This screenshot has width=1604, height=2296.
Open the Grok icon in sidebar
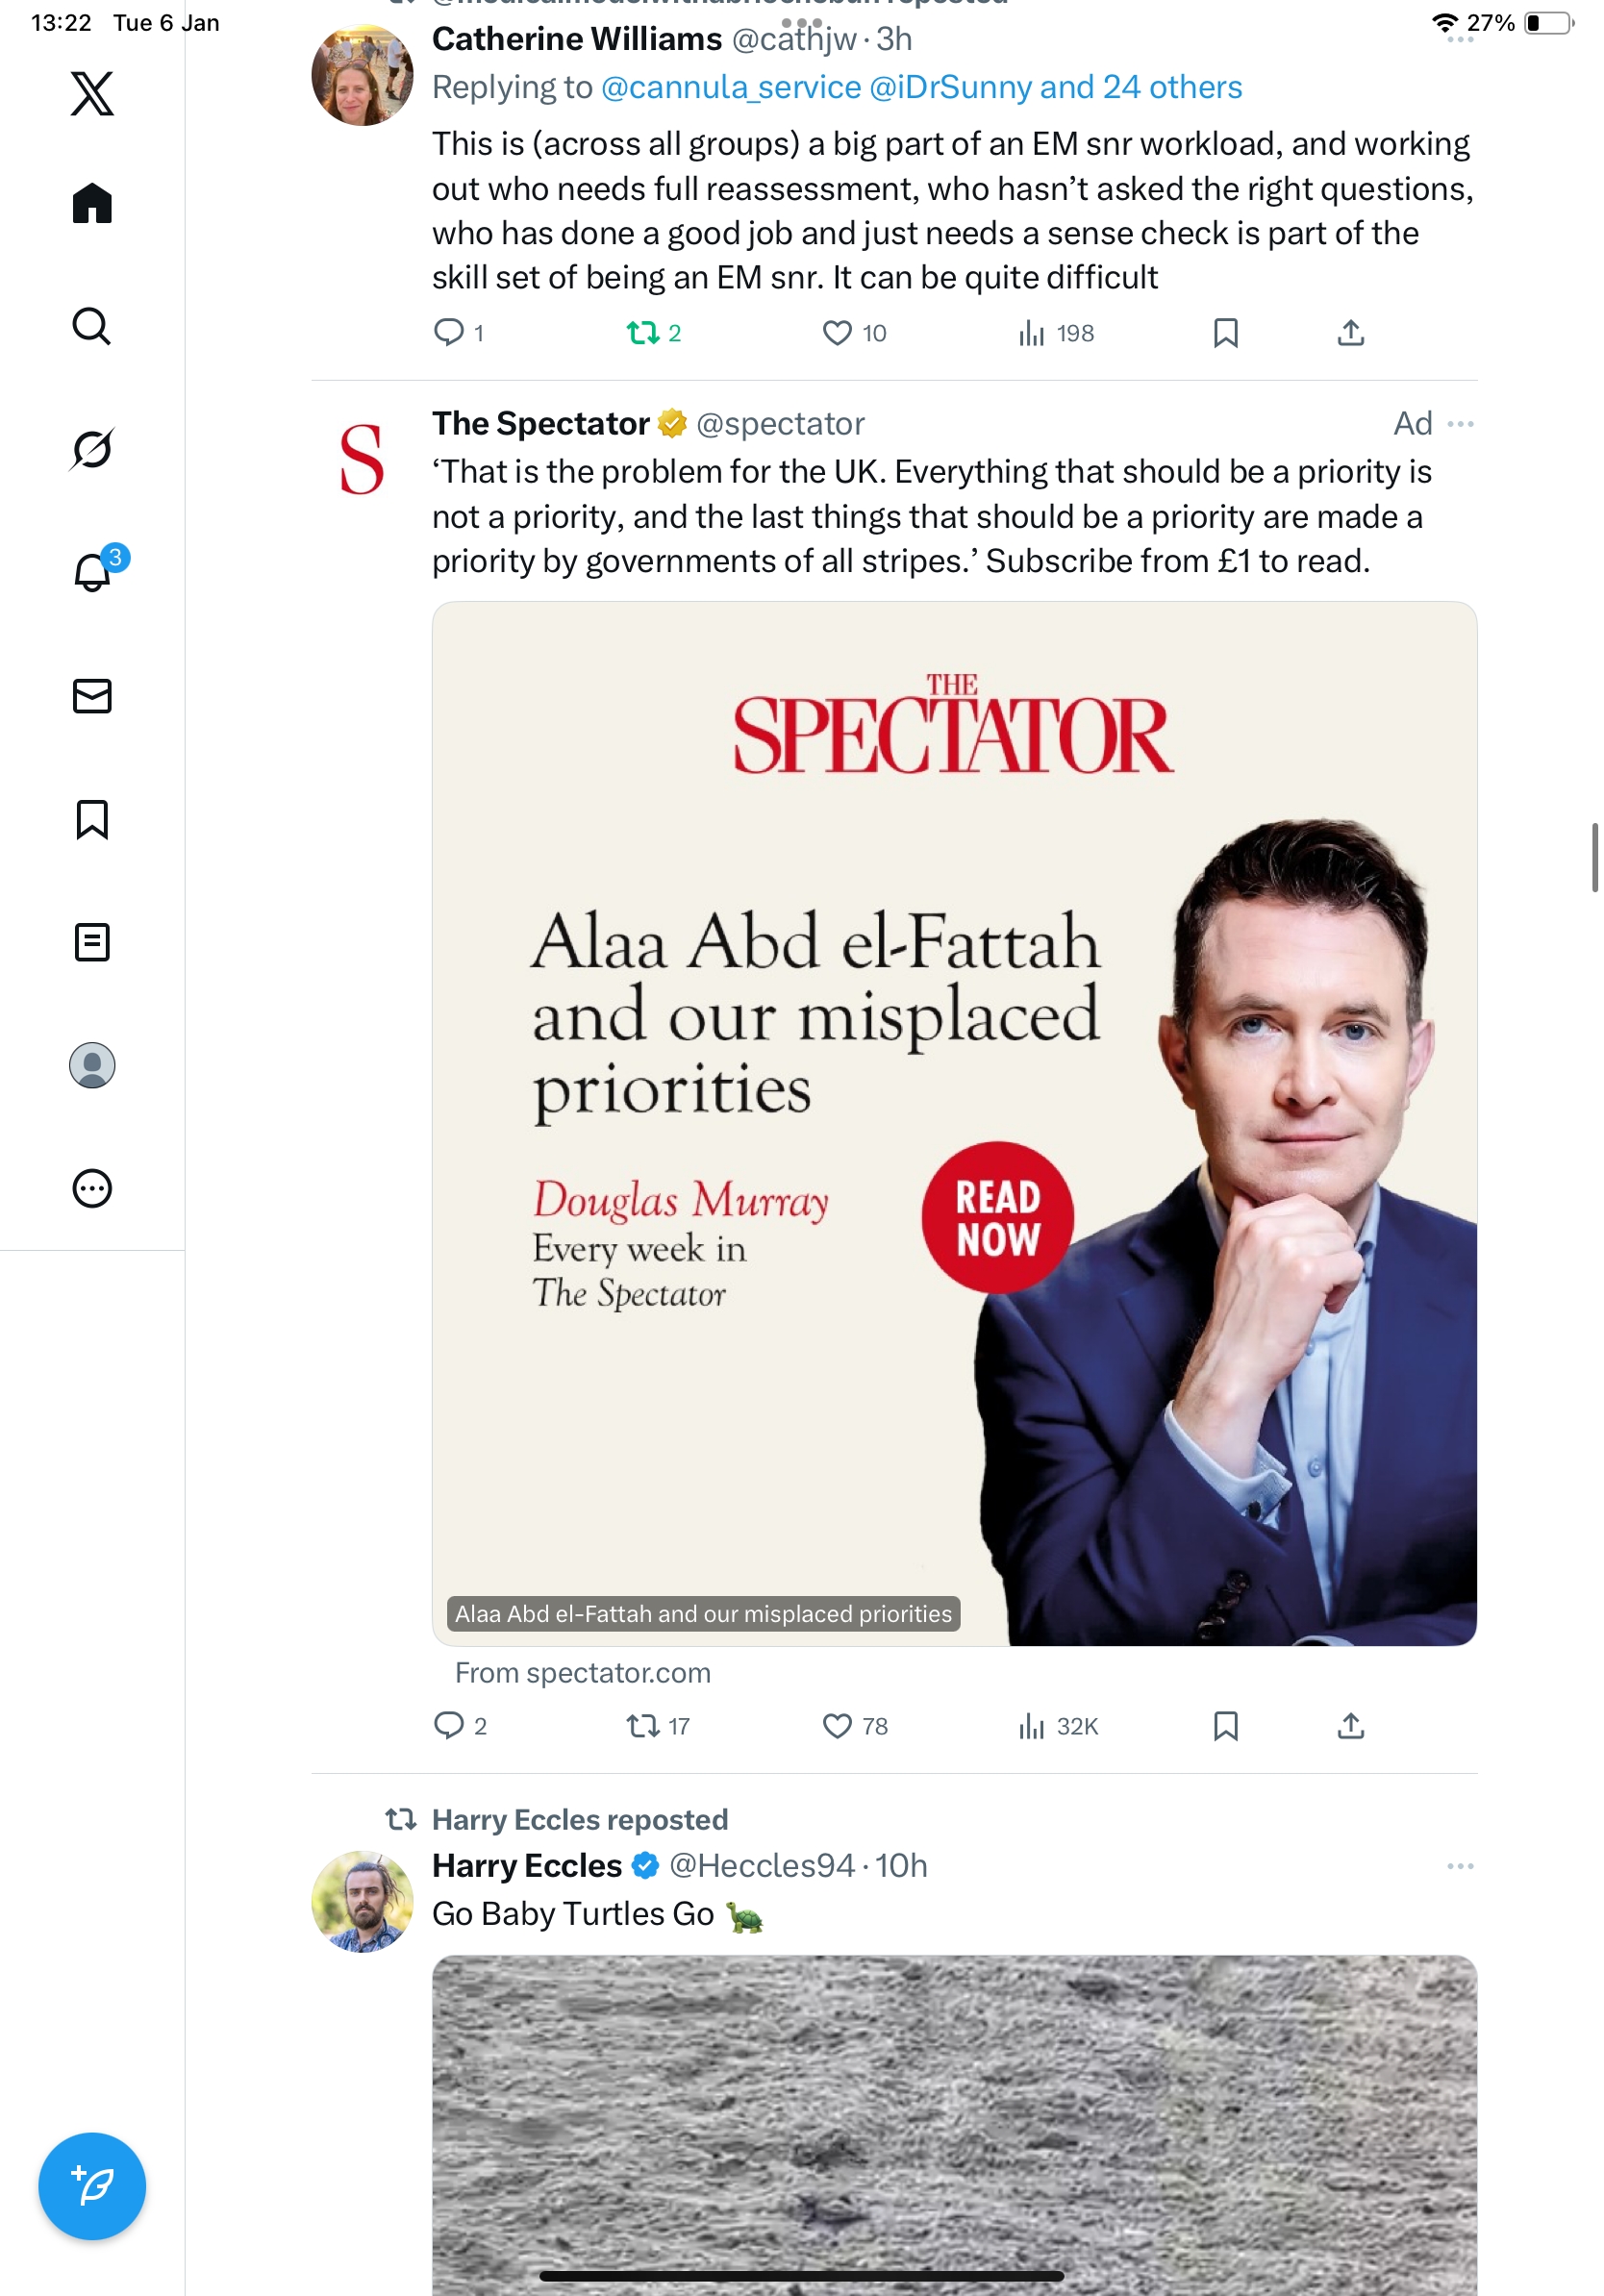coord(92,449)
